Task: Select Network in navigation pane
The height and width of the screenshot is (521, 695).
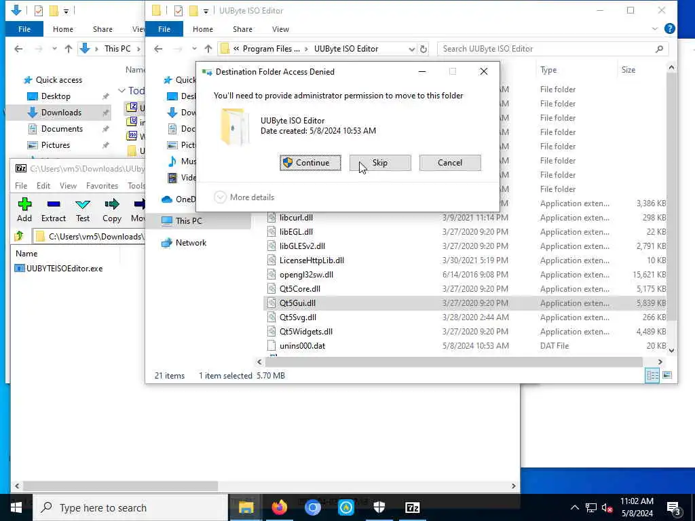Action: (x=191, y=242)
